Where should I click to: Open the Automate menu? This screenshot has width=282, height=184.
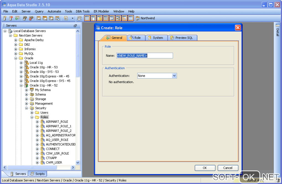point(54,11)
